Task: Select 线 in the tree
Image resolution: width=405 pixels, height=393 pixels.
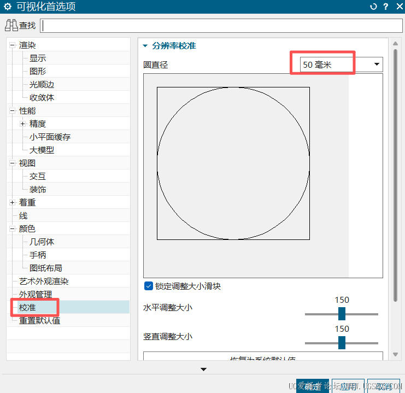Action: coord(24,216)
